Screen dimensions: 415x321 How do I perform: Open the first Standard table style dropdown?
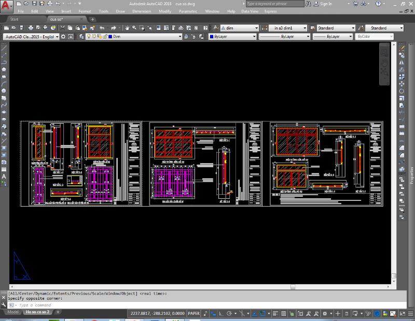tap(353, 28)
